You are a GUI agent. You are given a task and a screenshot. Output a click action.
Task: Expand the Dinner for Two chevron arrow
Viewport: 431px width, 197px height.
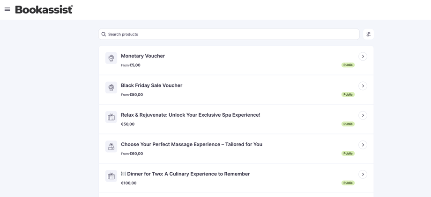click(x=363, y=174)
